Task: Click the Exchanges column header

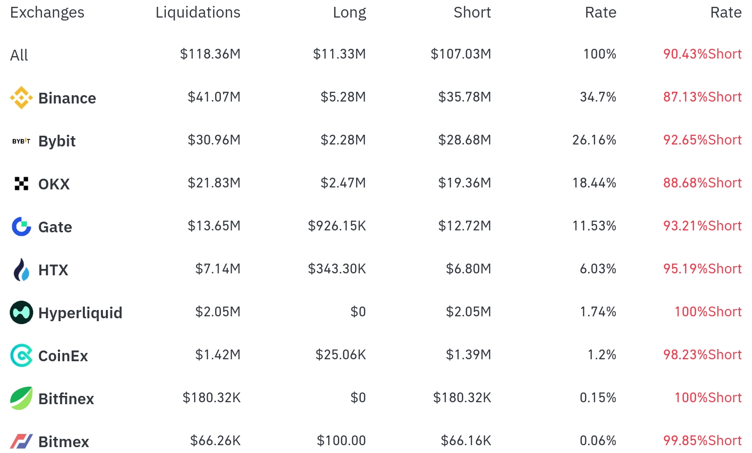Action: 47,13
